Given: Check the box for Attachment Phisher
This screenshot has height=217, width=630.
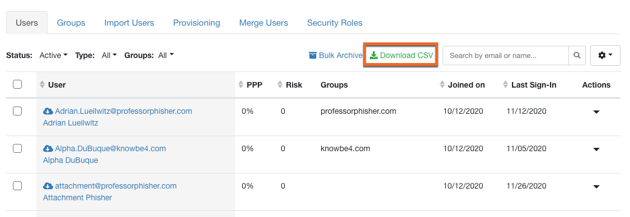Looking at the screenshot, I should click(17, 186).
